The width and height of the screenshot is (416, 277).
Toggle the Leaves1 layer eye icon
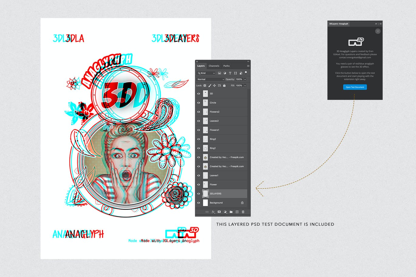(x=199, y=175)
